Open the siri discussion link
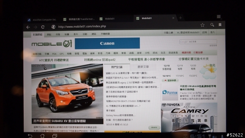Image resolution: width=245 pixels, height=138 pixels. [x=123, y=106]
